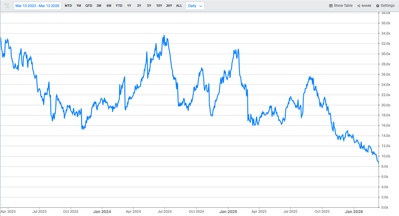Select the YTD time range

point(119,6)
